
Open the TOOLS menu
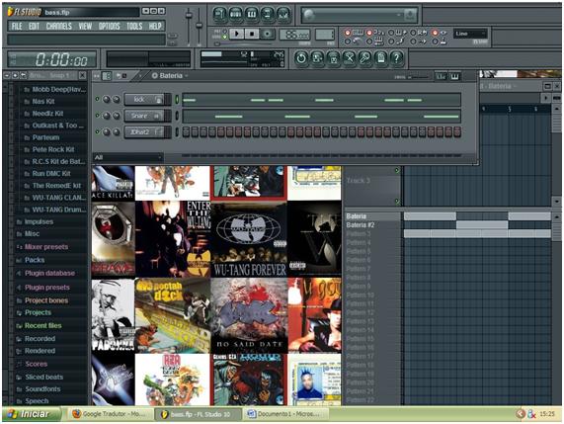[x=134, y=27]
